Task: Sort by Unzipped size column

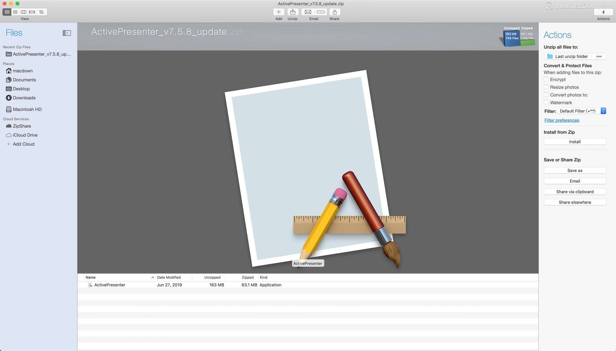Action: pos(209,277)
